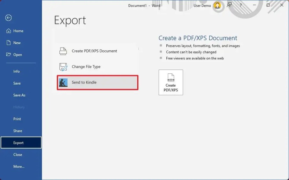The width and height of the screenshot is (289, 180).
Task: Click the Home label in sidebar
Action: 18,31
